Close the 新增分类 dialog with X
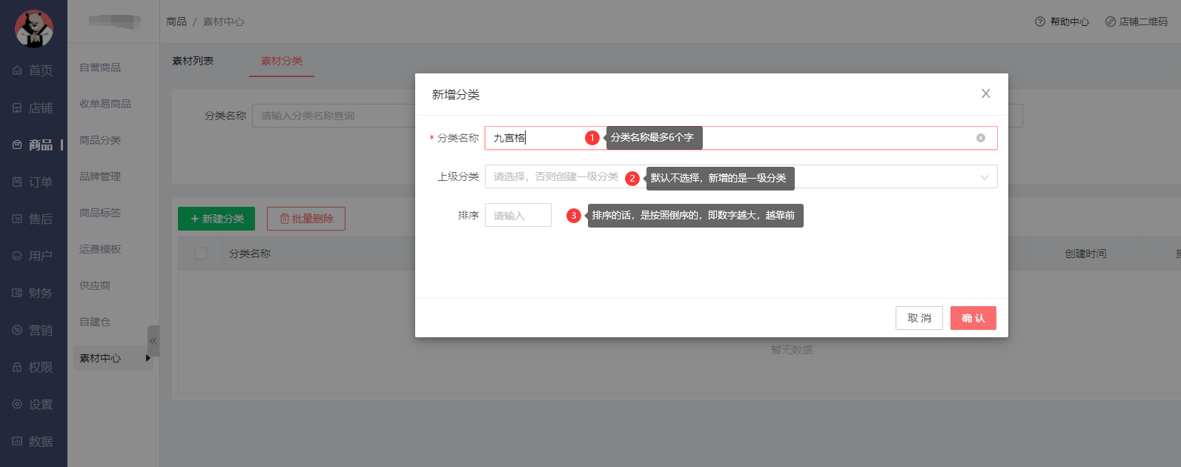The image size is (1181, 467). point(985,93)
